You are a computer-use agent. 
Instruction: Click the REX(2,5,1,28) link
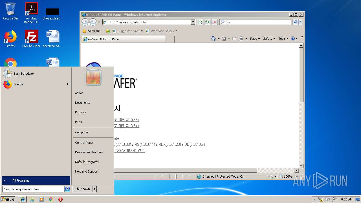pos(170,144)
